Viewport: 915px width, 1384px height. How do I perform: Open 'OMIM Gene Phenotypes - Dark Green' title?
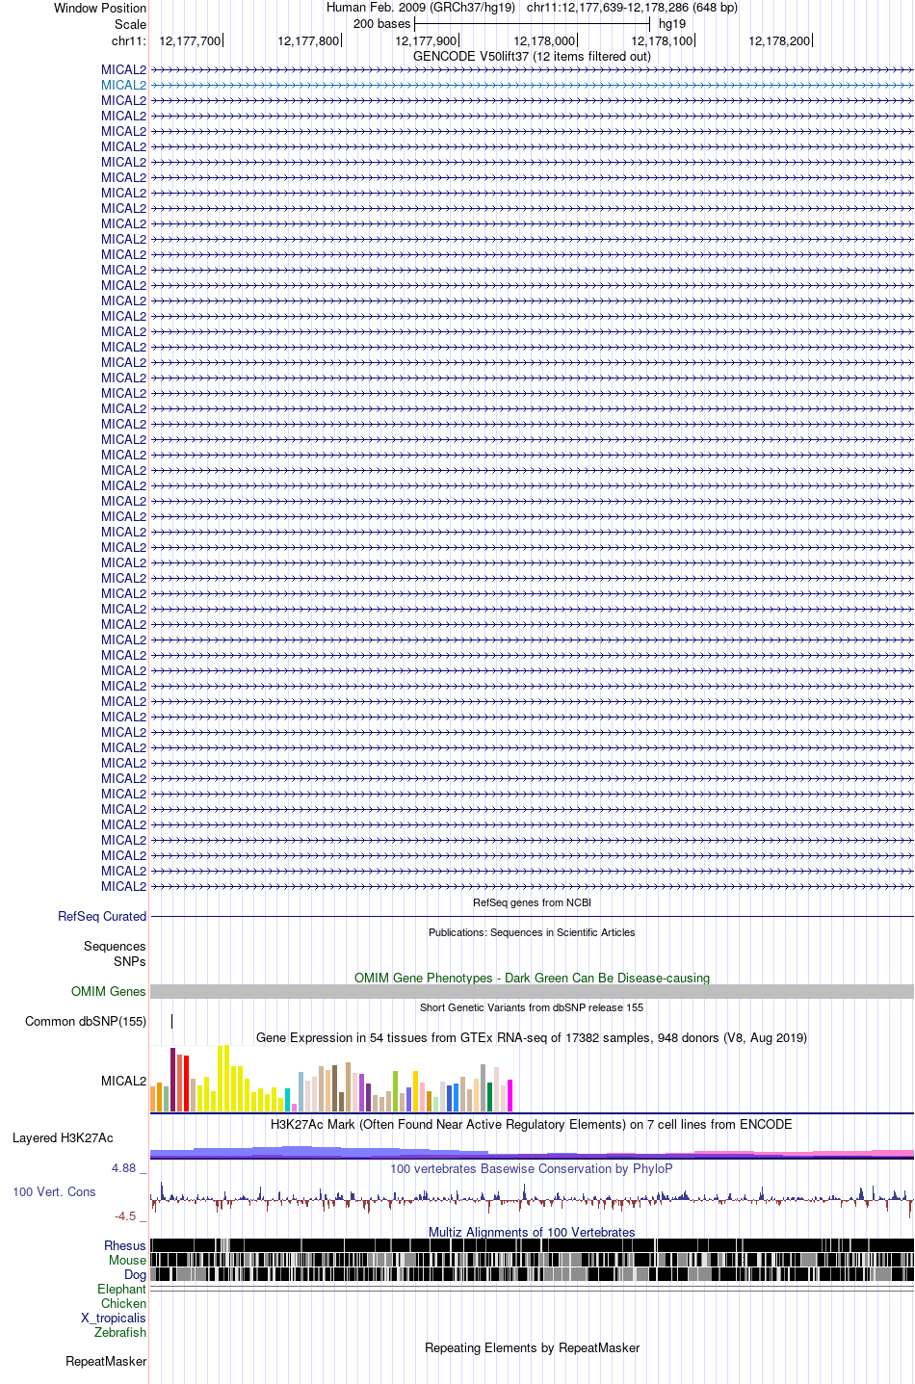click(x=532, y=978)
